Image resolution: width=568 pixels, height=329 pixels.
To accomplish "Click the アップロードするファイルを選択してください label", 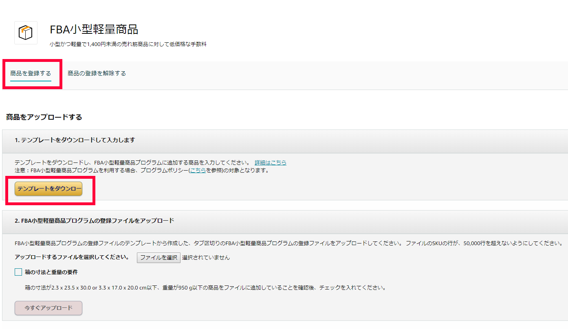I will [72, 257].
